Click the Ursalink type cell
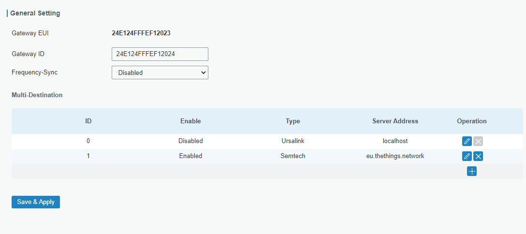This screenshot has height=234, width=526. (x=292, y=141)
